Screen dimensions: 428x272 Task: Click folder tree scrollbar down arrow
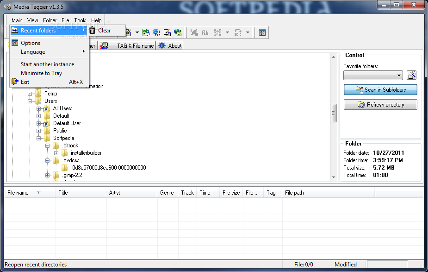point(334,177)
